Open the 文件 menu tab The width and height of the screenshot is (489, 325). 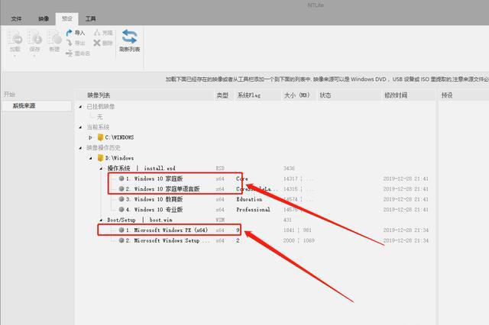click(16, 18)
